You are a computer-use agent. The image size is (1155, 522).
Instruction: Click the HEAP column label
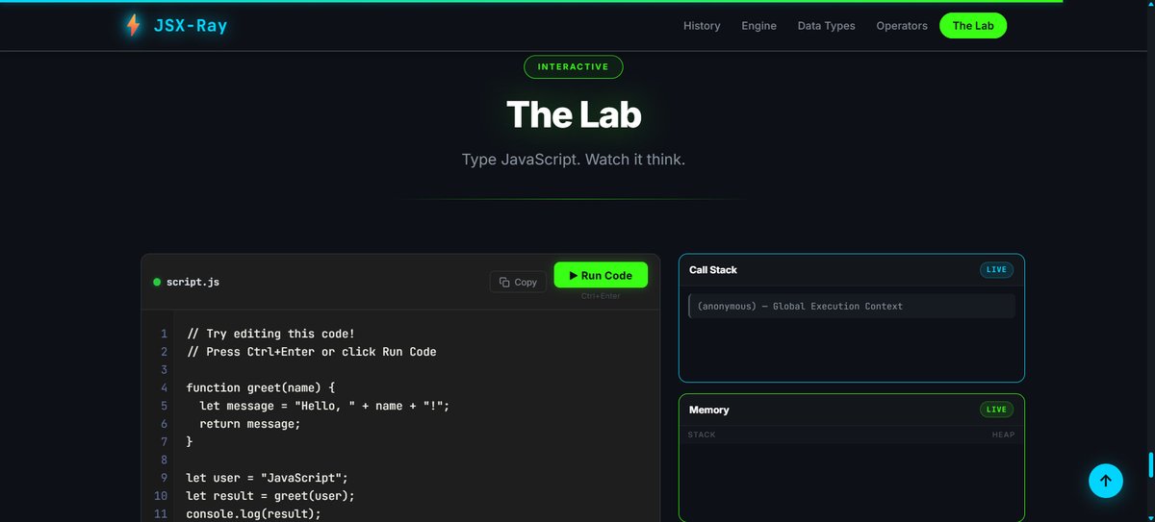coord(1003,435)
